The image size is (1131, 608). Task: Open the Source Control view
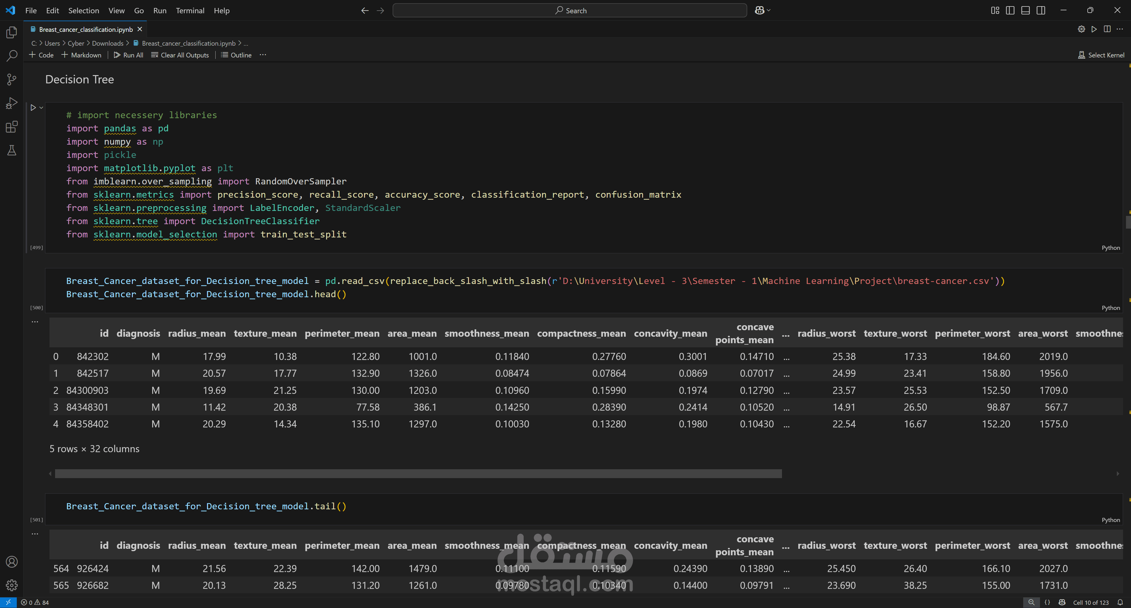pos(12,80)
